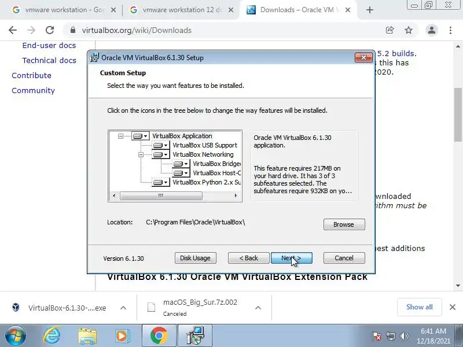Open Windows Explorer from taskbar
This screenshot has height=347, width=463.
(87, 336)
